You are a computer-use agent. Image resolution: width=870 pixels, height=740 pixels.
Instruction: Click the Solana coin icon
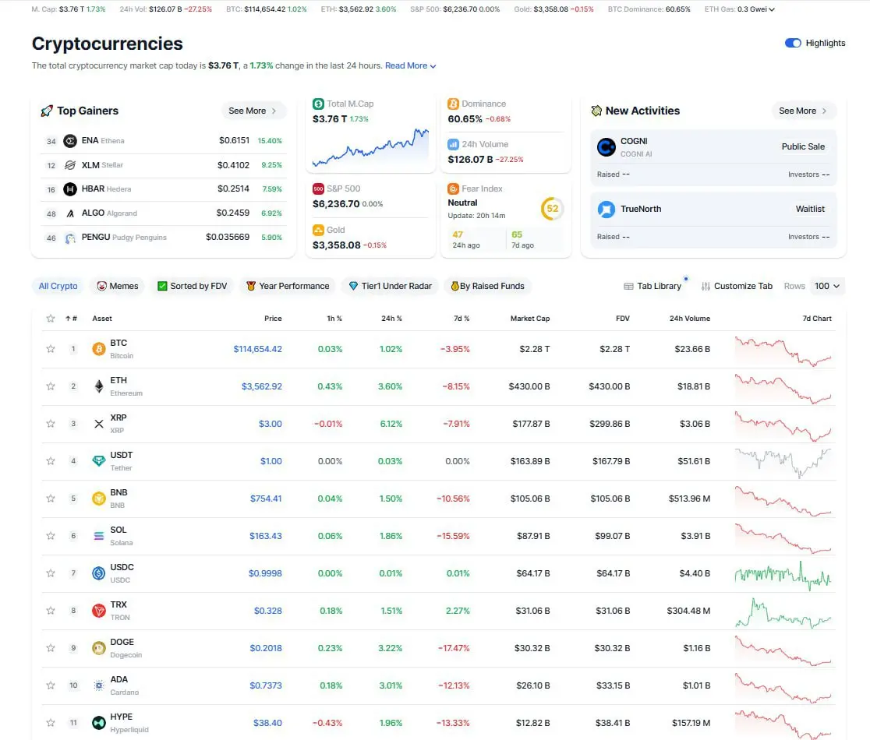[x=99, y=536]
